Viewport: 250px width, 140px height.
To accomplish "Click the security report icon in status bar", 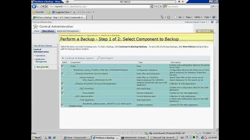I will tap(147, 133).
